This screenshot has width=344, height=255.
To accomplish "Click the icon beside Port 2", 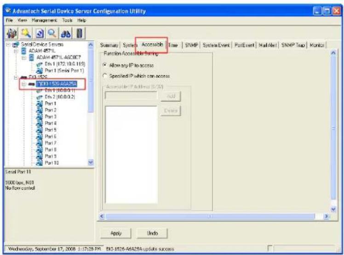I will (39, 110).
